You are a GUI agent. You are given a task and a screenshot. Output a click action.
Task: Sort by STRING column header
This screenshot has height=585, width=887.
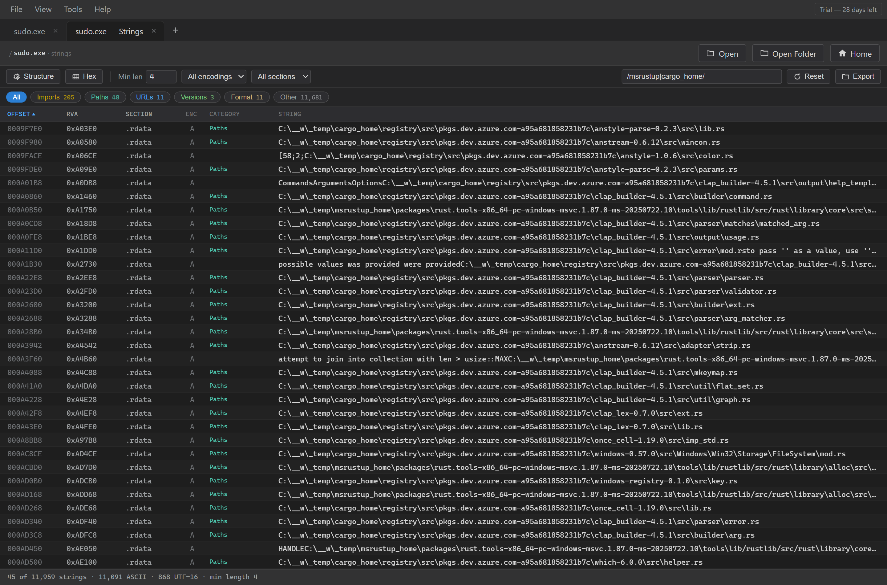coord(290,114)
